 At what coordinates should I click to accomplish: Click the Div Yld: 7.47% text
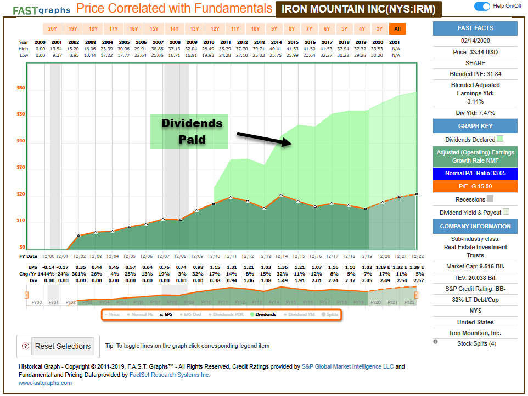(x=475, y=113)
